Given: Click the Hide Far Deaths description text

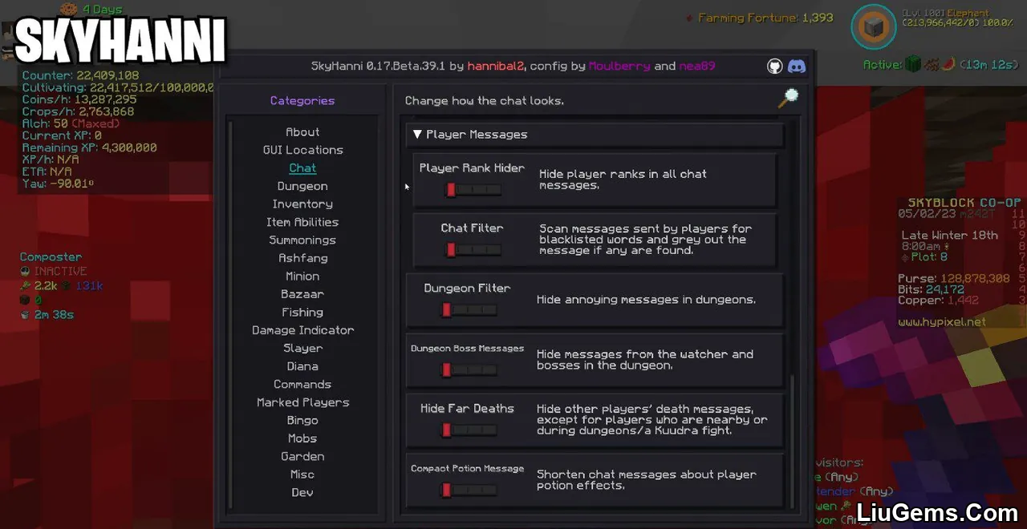Looking at the screenshot, I should pyautogui.click(x=652, y=420).
